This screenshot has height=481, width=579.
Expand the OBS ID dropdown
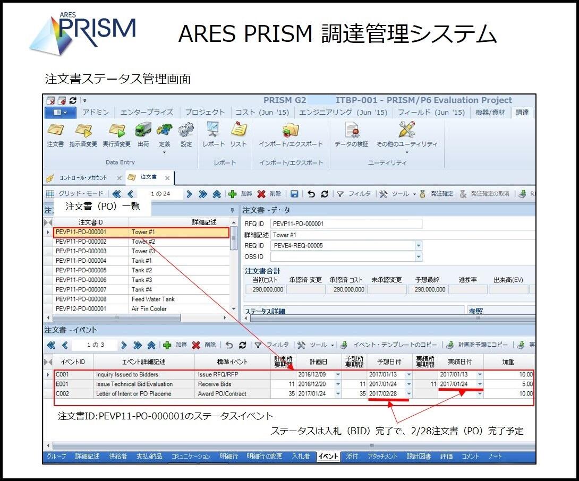coord(419,256)
